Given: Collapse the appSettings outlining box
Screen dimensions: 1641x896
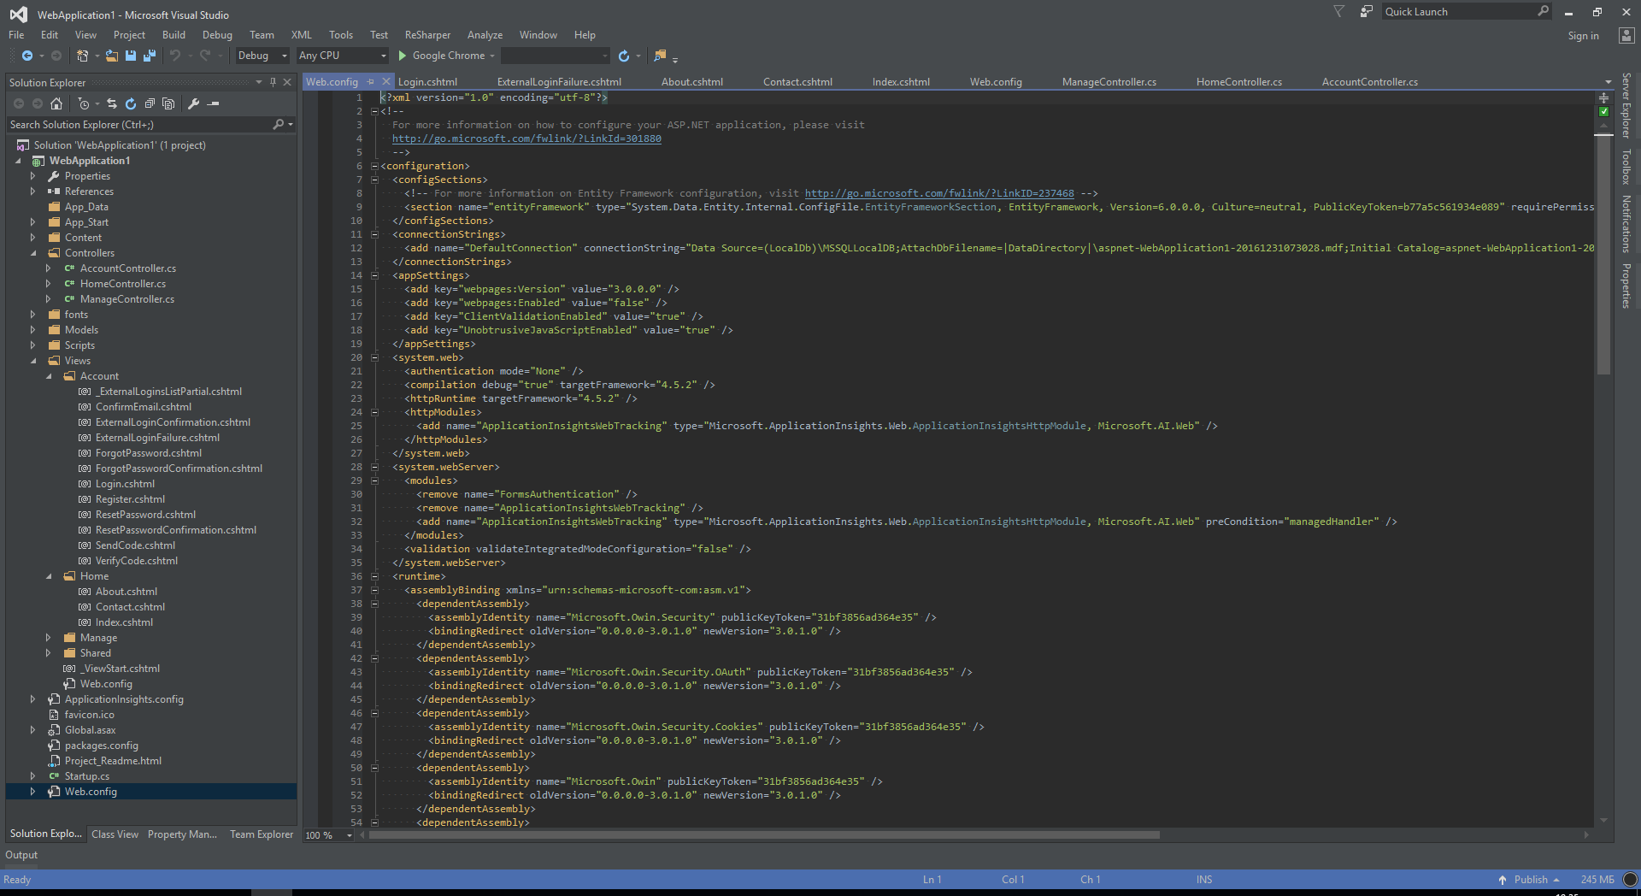Looking at the screenshot, I should coord(374,275).
